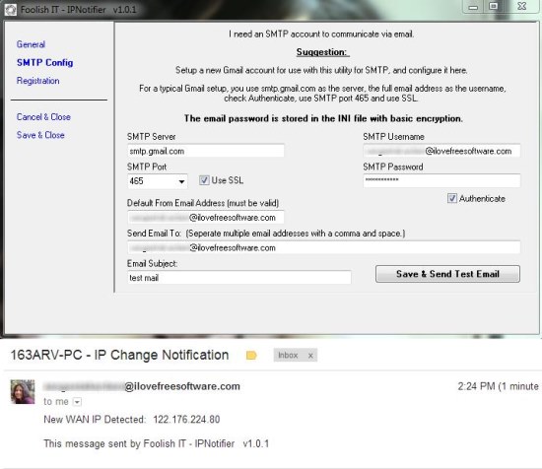The image size is (542, 469).
Task: Click the IPNotifier title bar app icon
Action: click(x=11, y=10)
